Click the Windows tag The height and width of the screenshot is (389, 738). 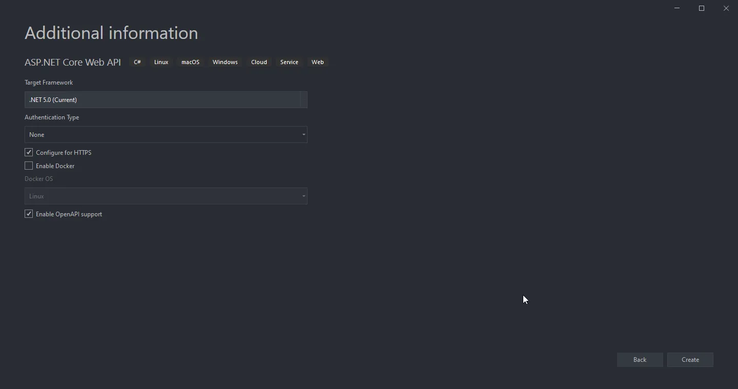click(225, 62)
